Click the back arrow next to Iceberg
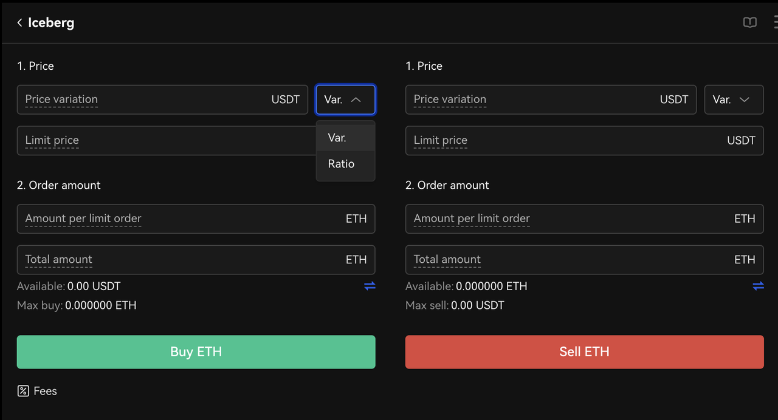The height and width of the screenshot is (420, 778). 19,22
